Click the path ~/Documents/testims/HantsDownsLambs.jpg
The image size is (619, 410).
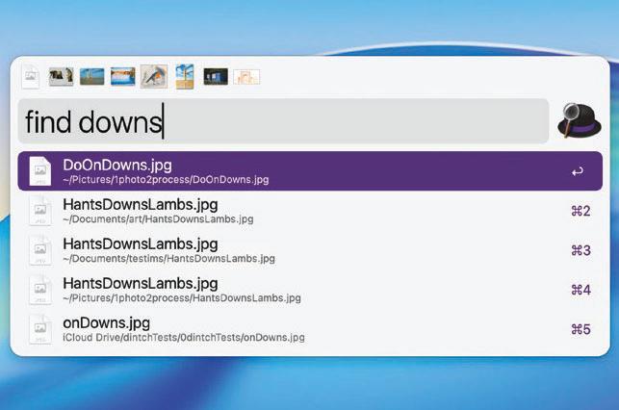(169, 259)
